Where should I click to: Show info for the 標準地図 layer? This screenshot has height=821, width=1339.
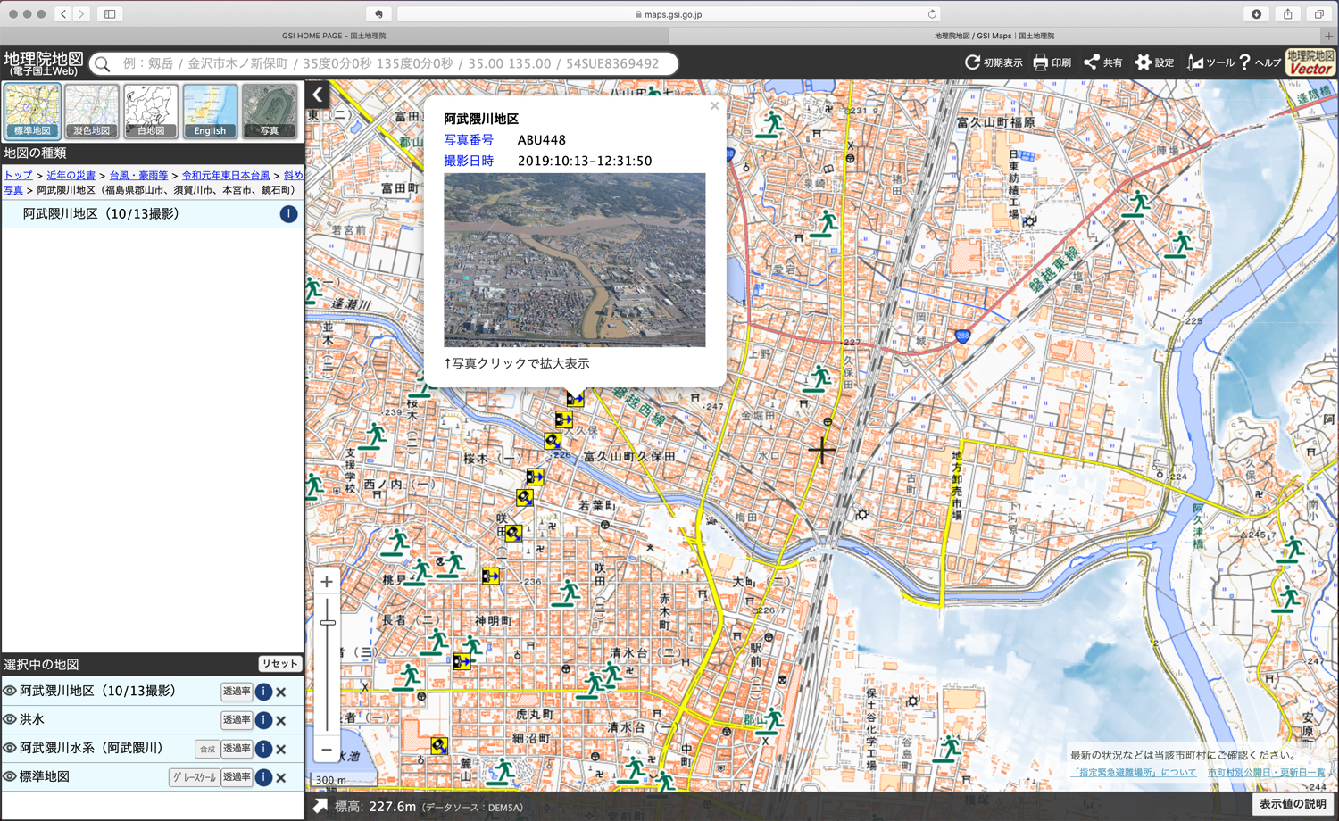(x=263, y=777)
